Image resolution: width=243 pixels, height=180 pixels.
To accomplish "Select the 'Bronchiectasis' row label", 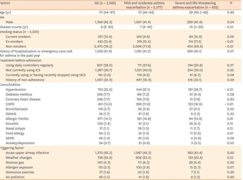I will tap(16, 109).
